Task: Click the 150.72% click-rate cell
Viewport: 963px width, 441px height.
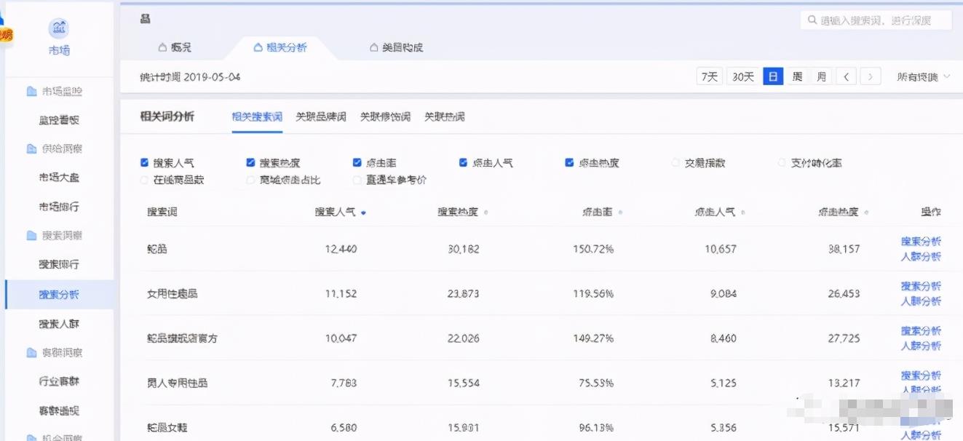Action: [x=593, y=249]
